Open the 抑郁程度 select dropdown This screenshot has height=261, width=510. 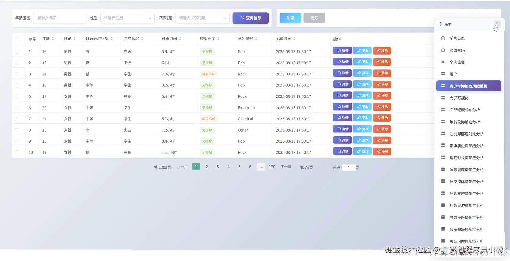pos(202,18)
